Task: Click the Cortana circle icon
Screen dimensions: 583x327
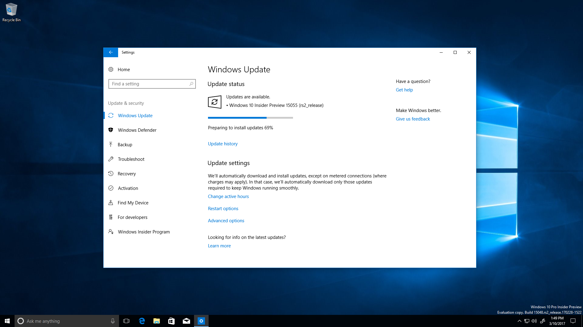Action: [21, 321]
